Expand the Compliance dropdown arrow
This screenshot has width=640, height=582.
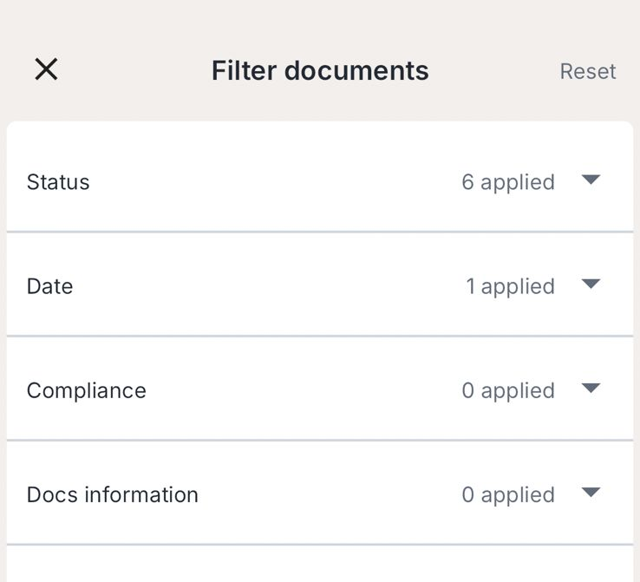[591, 389]
